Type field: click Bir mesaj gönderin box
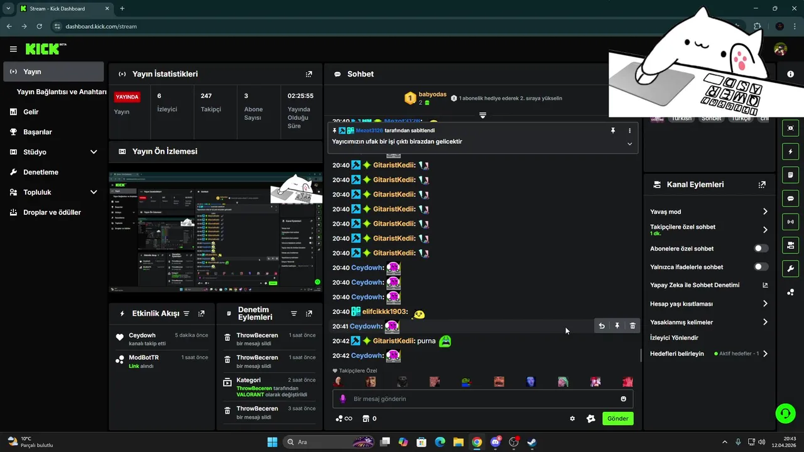The image size is (804, 452). click(x=482, y=399)
